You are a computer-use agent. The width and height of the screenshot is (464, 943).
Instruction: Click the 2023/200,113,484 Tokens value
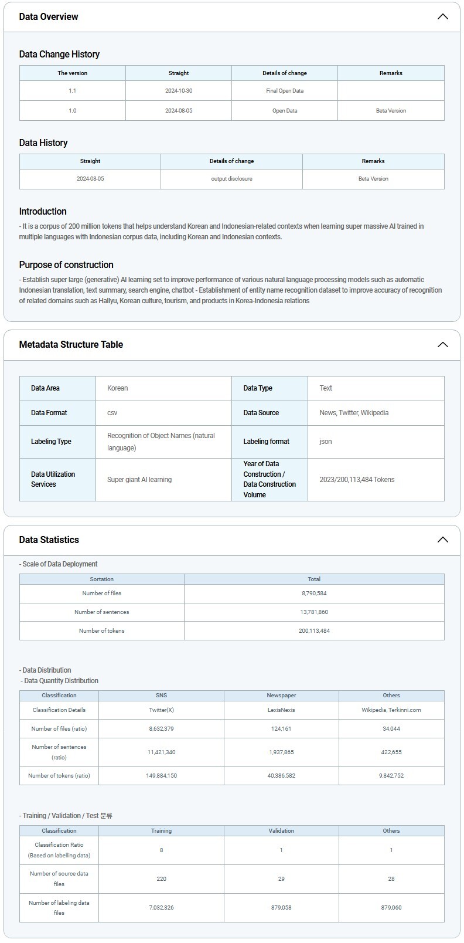click(357, 480)
